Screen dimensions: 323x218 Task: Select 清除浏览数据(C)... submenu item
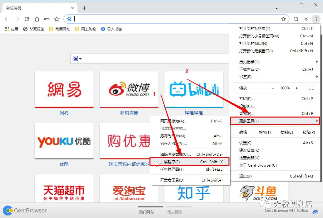(x=190, y=154)
